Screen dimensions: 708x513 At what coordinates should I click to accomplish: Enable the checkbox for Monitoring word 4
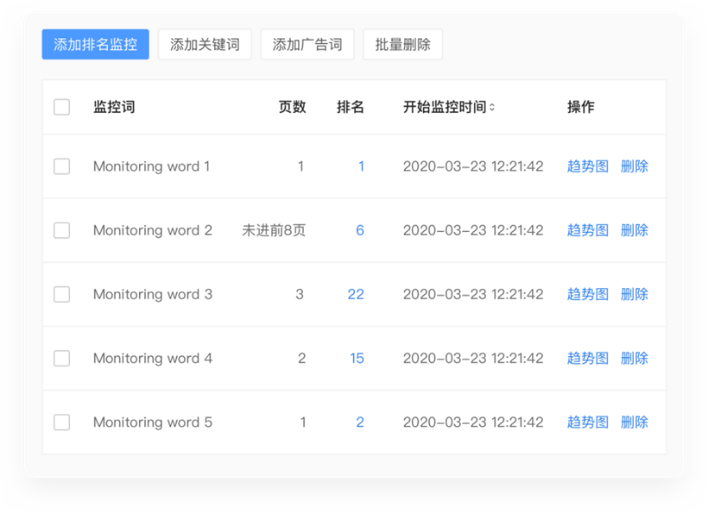(x=62, y=359)
